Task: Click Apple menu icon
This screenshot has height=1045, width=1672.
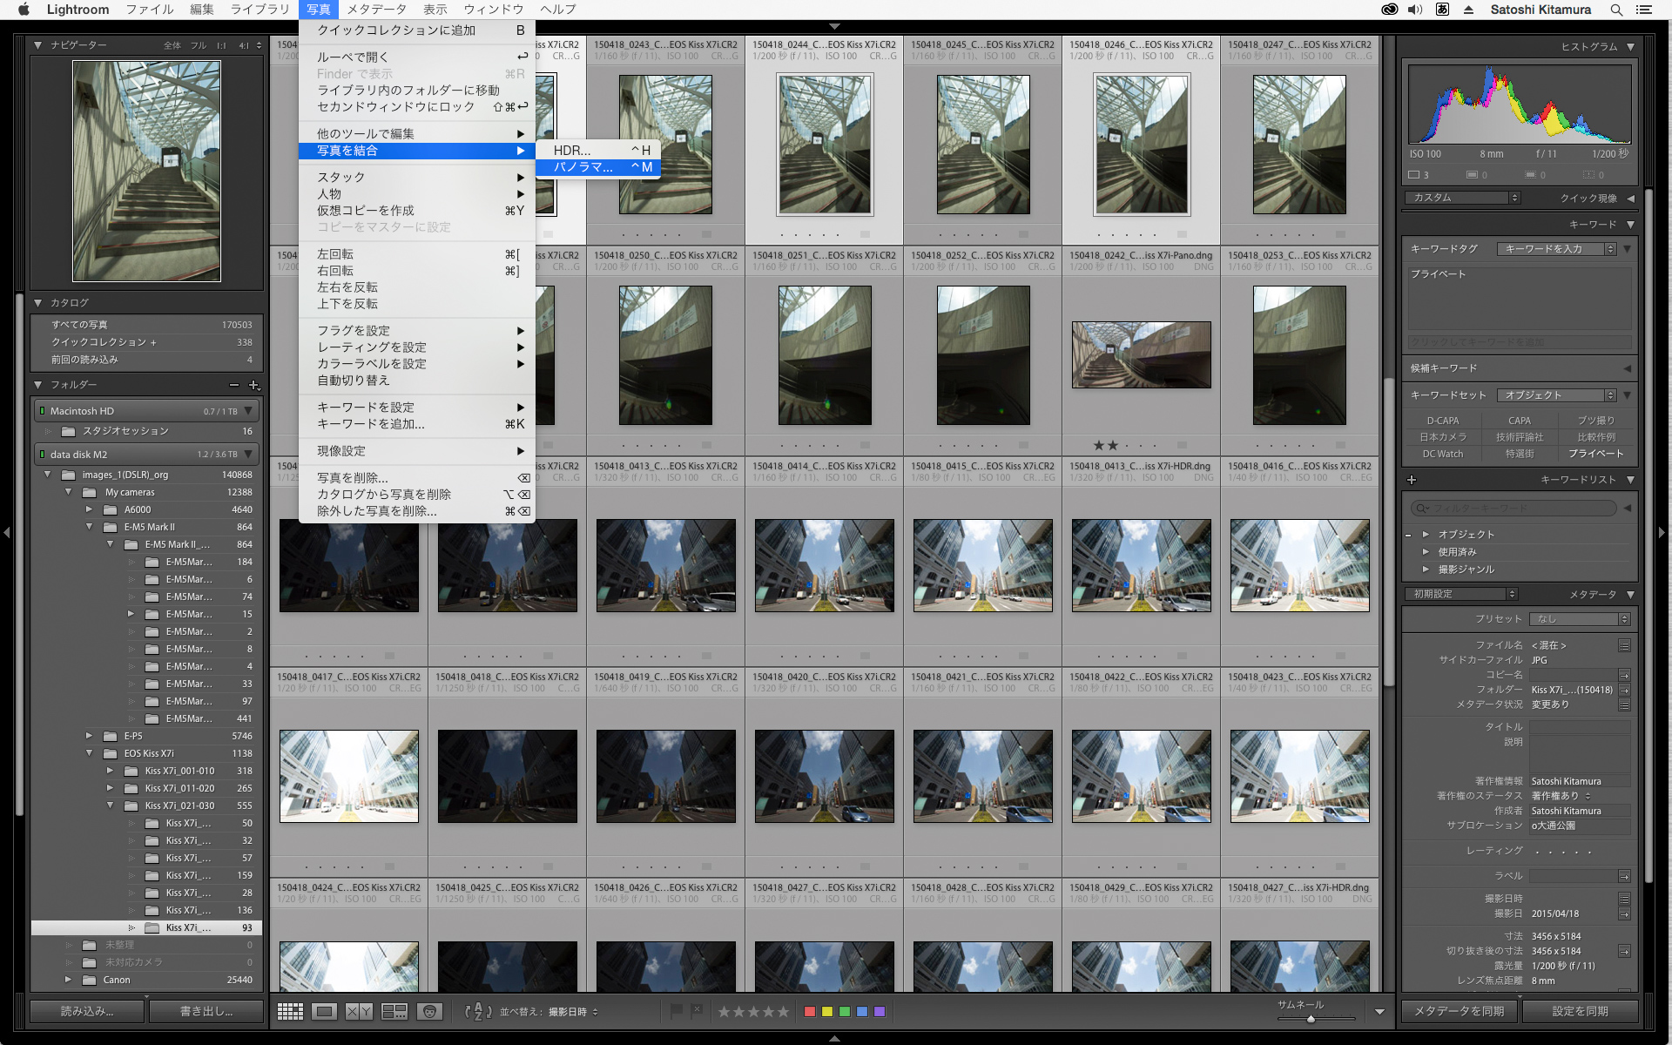Action: coord(24,10)
